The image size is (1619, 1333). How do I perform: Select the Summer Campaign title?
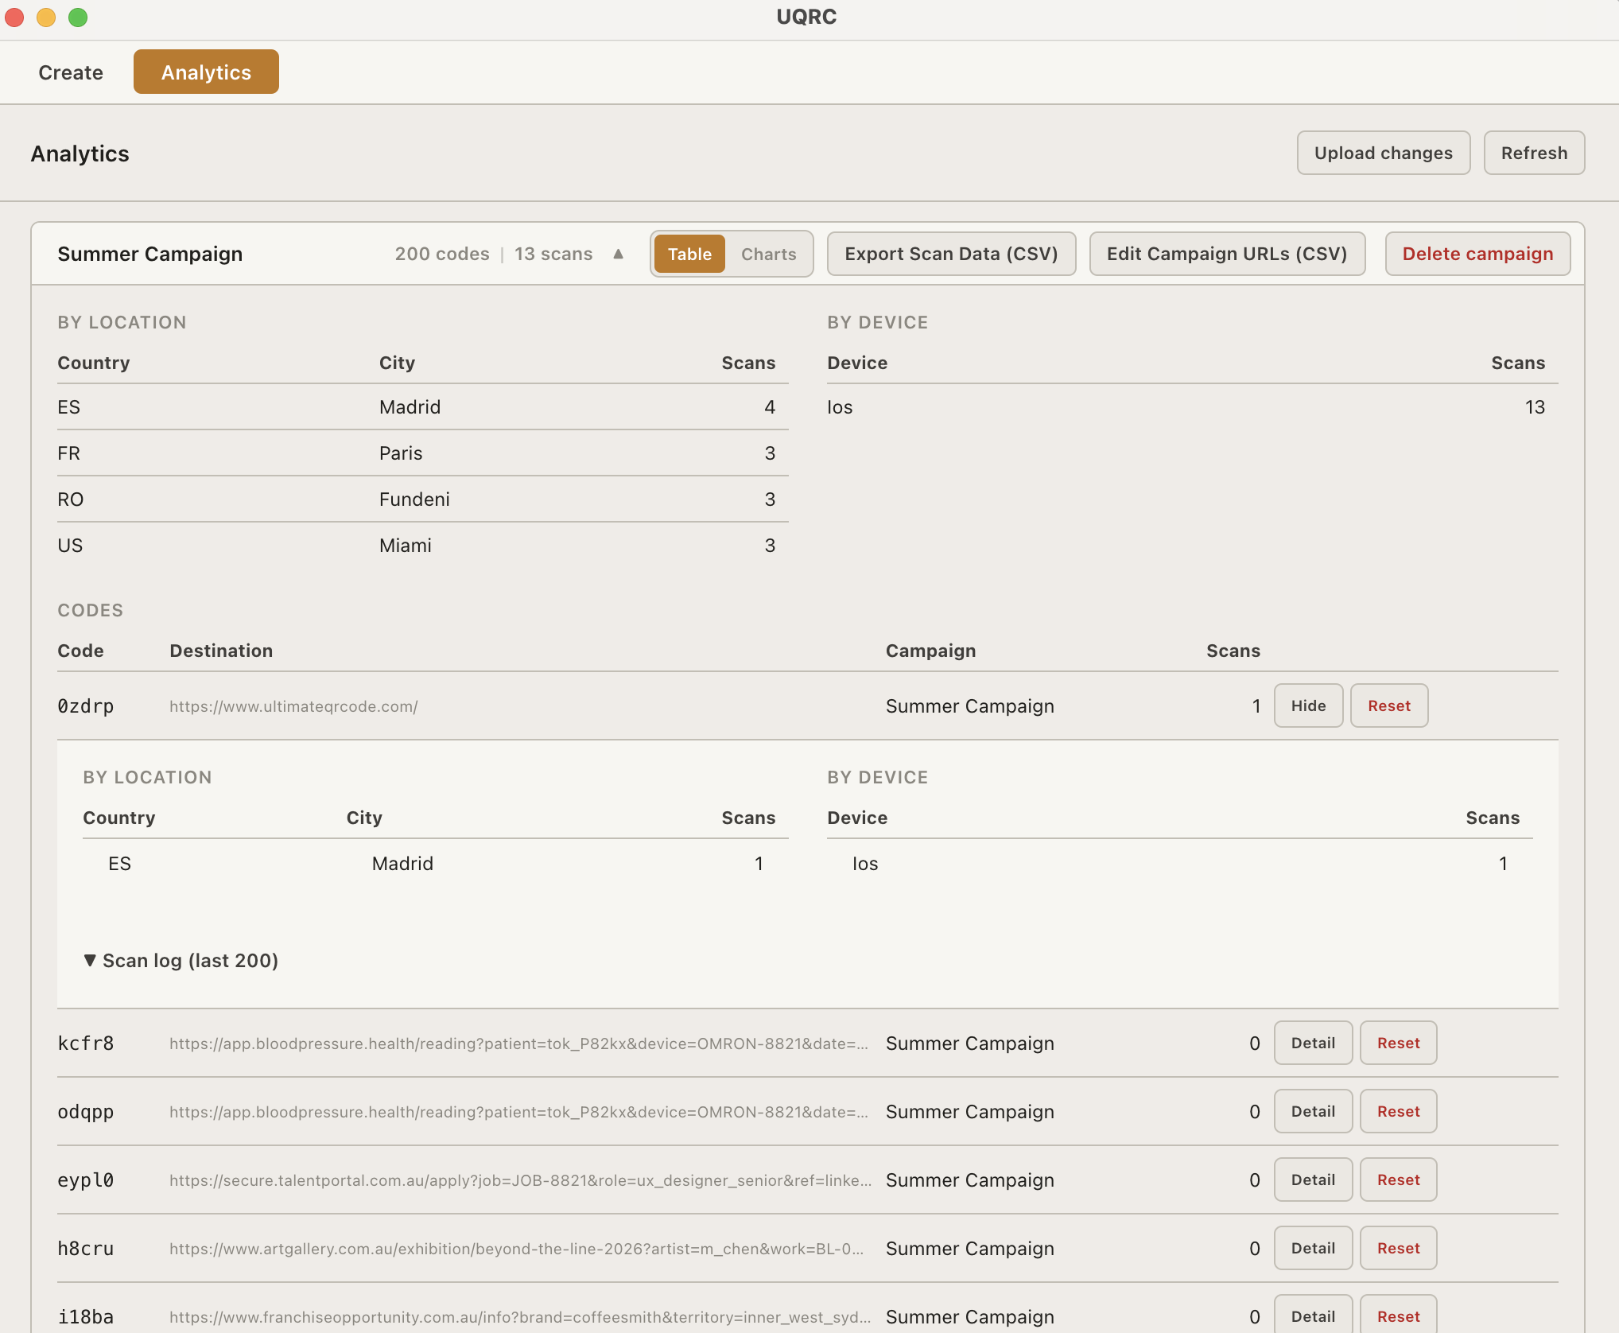coord(150,254)
